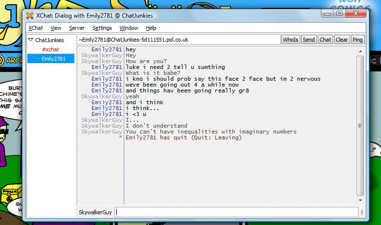Click the Send button

coord(309,40)
